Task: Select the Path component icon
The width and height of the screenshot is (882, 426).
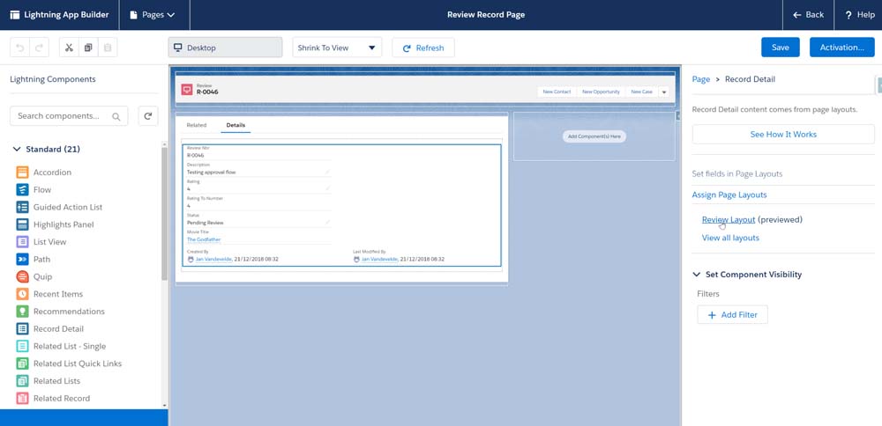Action: (23, 260)
